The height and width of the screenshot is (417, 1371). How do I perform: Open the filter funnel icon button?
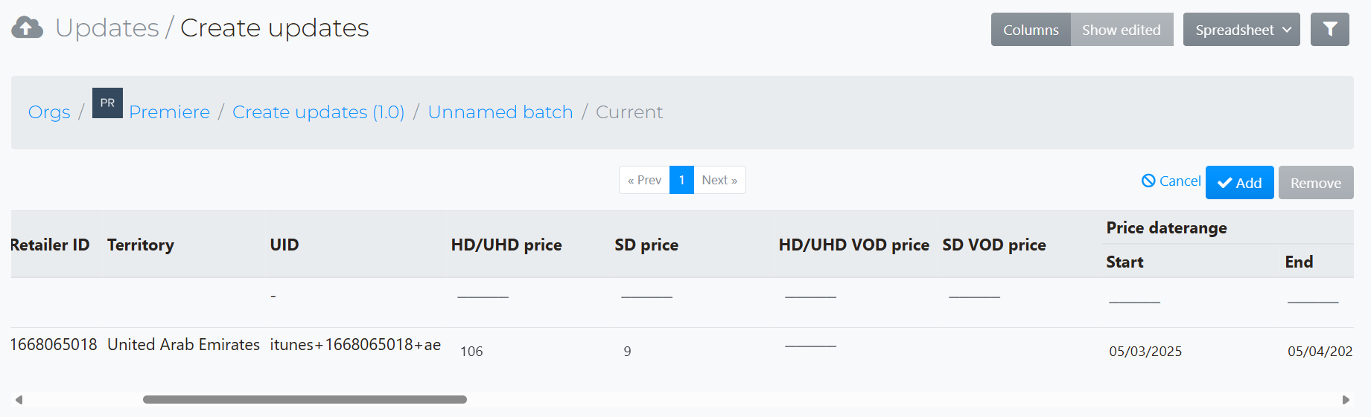tap(1330, 30)
